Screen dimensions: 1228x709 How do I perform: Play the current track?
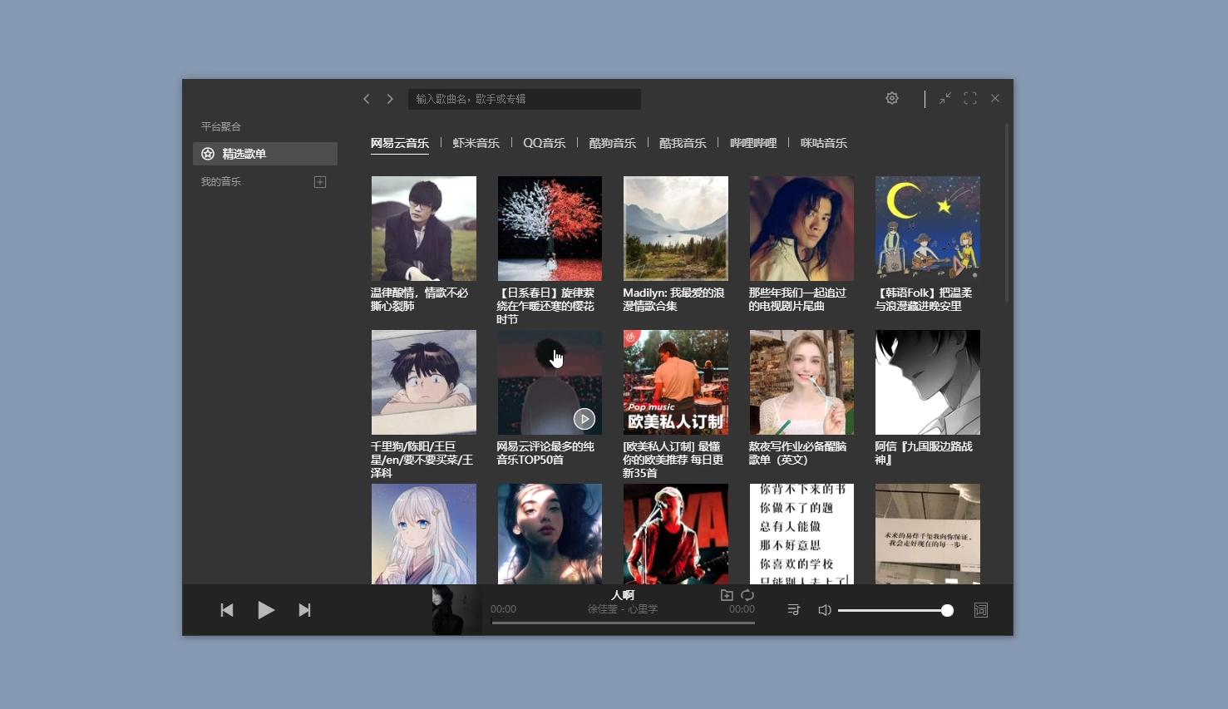(x=265, y=610)
